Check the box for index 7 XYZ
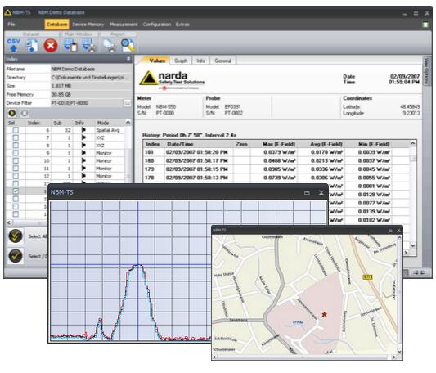 (x=16, y=137)
